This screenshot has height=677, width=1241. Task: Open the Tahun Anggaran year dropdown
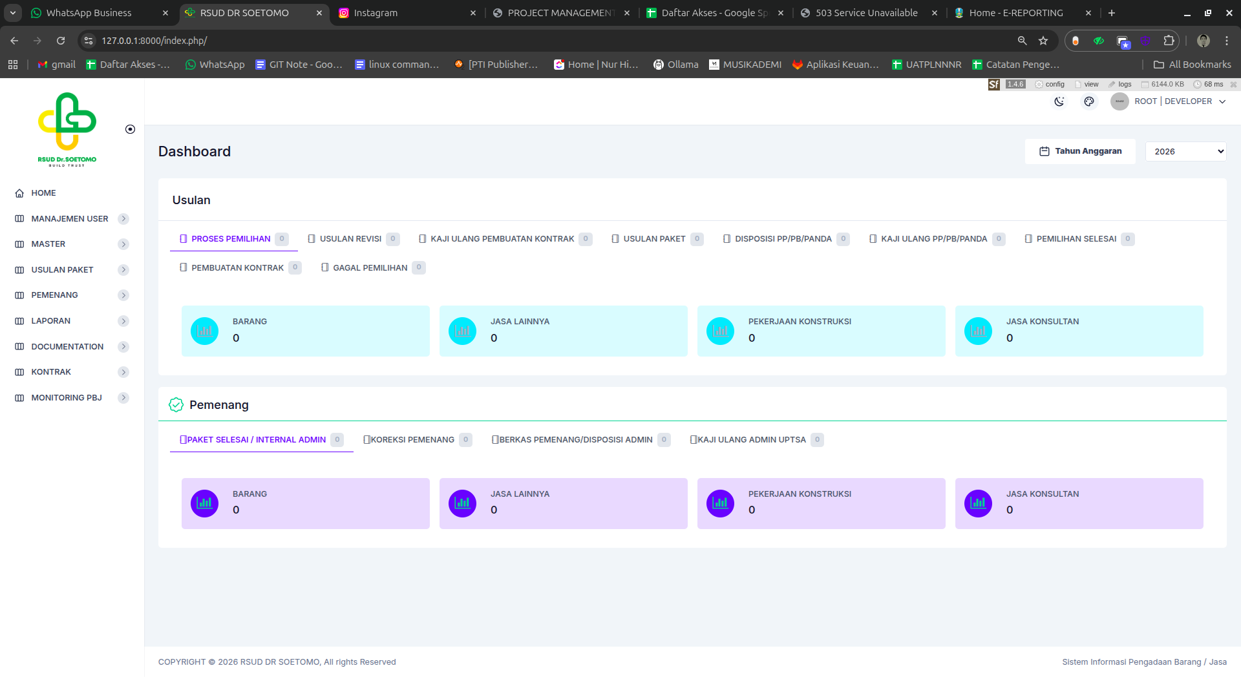(x=1185, y=152)
